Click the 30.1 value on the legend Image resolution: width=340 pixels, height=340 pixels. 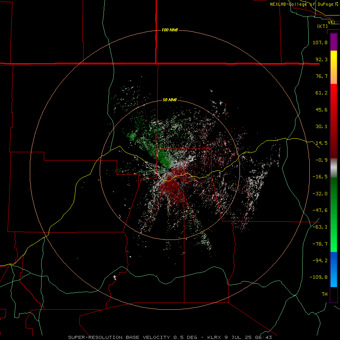pos(321,127)
